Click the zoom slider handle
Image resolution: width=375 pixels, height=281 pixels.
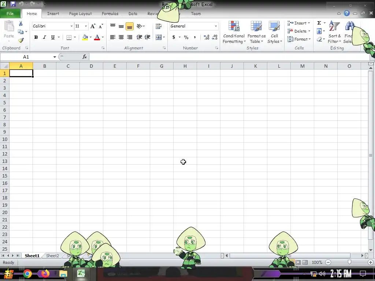[349, 262]
